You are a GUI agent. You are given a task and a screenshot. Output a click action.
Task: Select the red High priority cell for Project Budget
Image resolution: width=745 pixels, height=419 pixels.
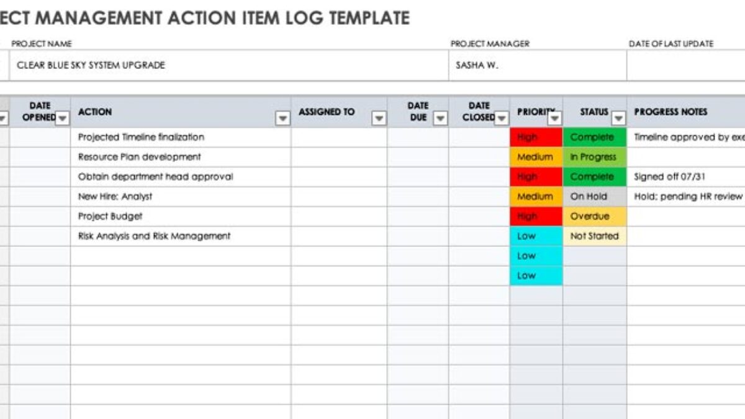[536, 216]
